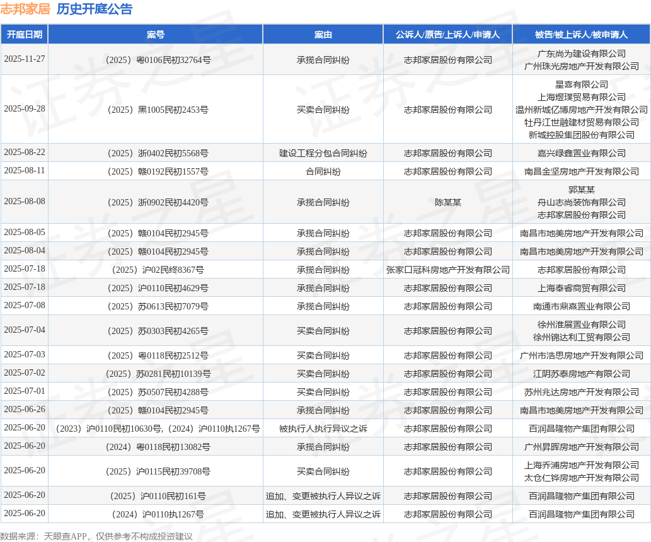Click case number 苏0281民初10139号
The image size is (651, 542).
tap(158, 374)
